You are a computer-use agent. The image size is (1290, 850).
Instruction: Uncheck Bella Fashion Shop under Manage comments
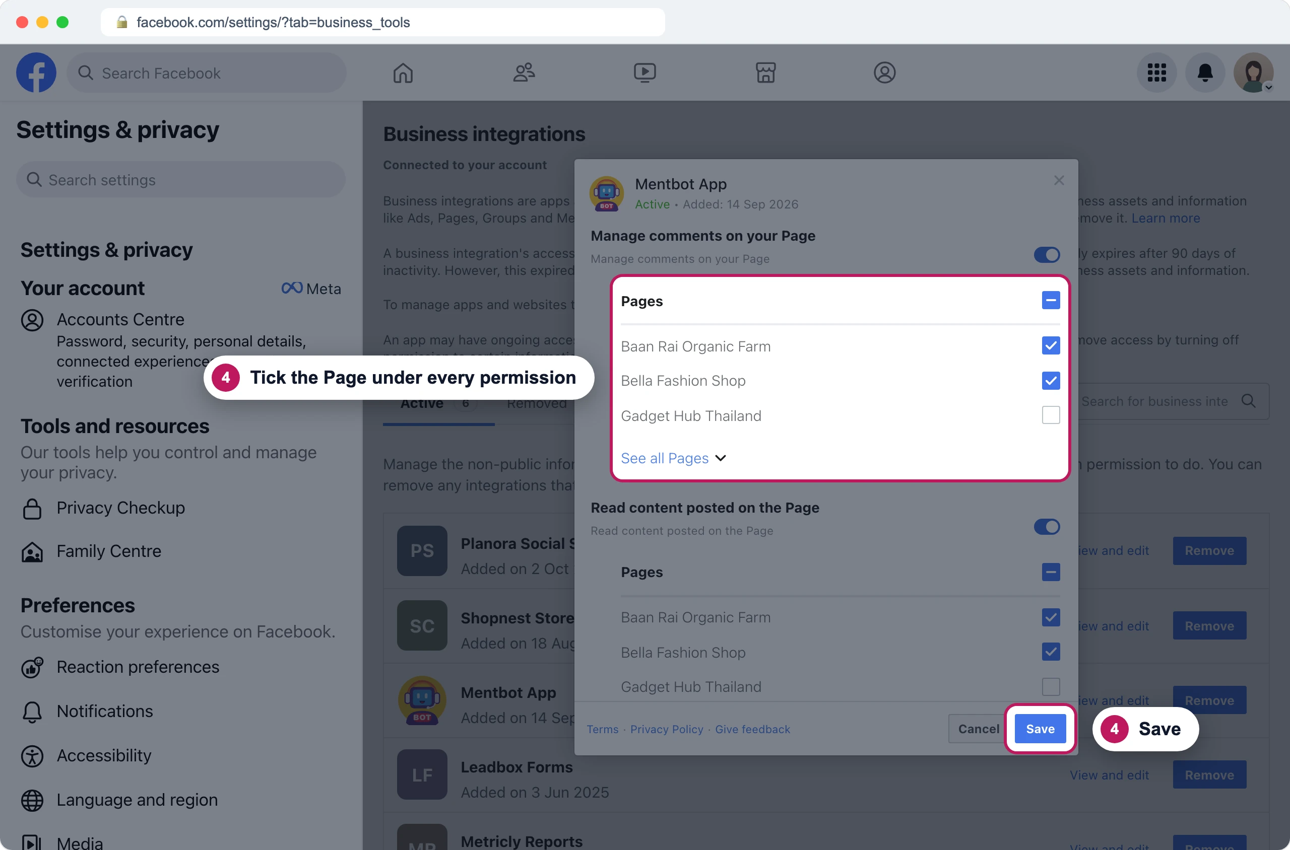(x=1051, y=381)
